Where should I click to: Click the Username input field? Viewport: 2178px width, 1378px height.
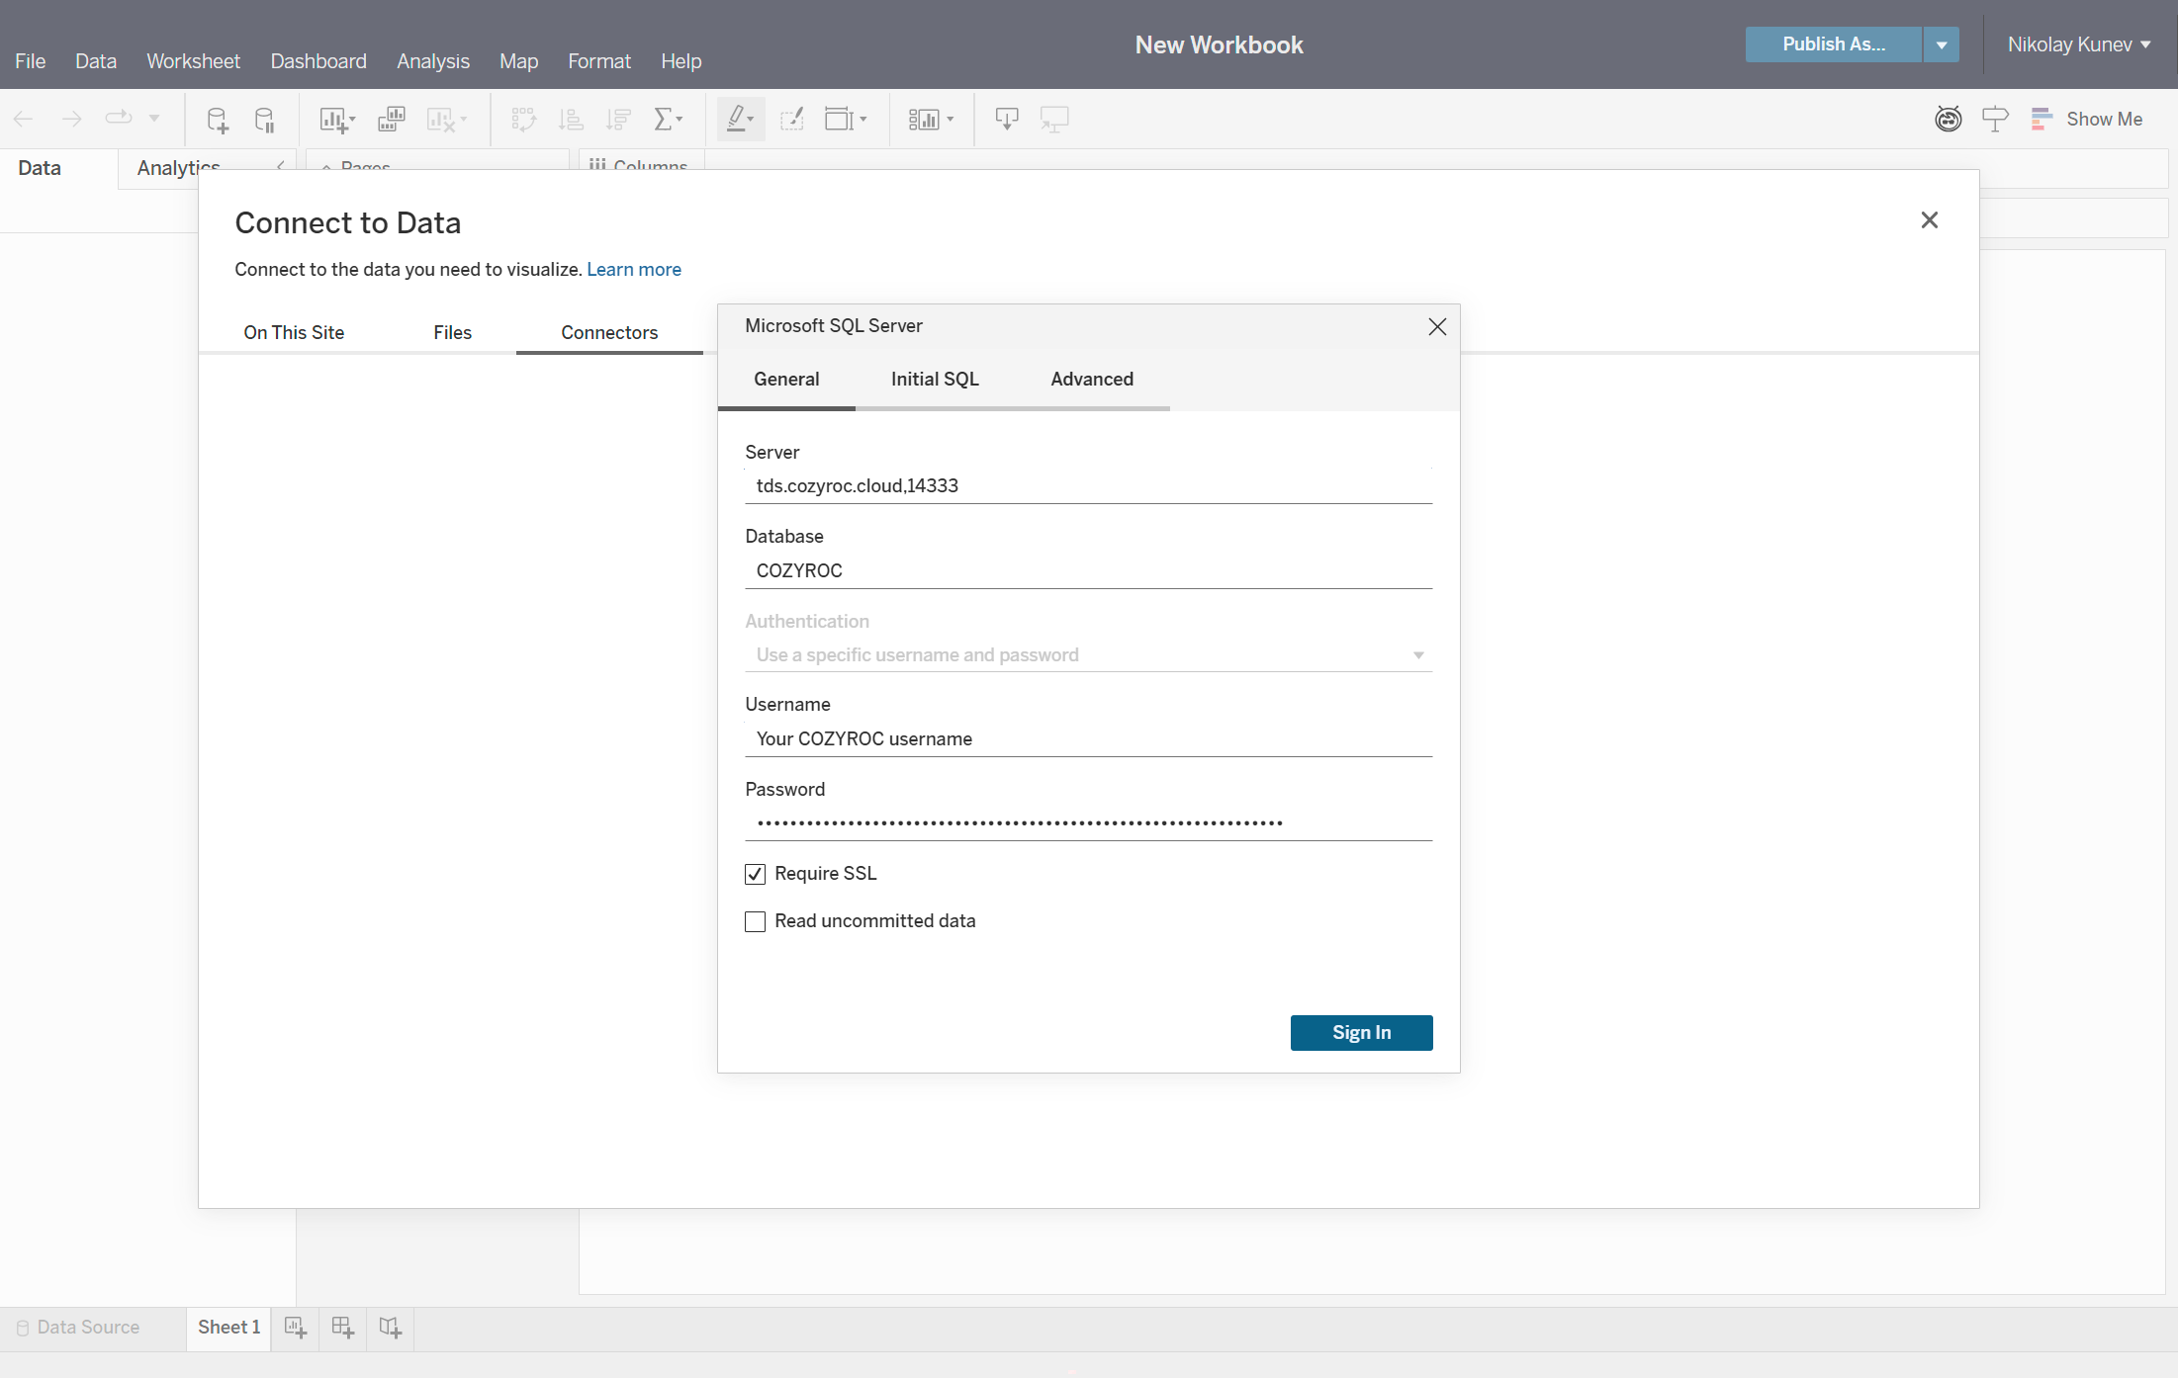click(1087, 739)
